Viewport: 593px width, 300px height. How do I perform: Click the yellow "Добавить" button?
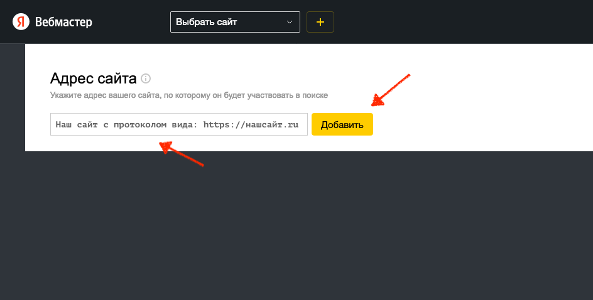click(342, 124)
